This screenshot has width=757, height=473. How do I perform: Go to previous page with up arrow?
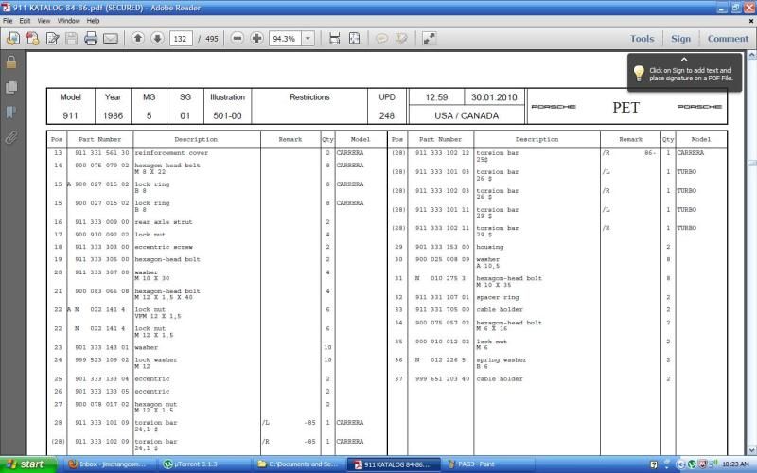tap(138, 38)
